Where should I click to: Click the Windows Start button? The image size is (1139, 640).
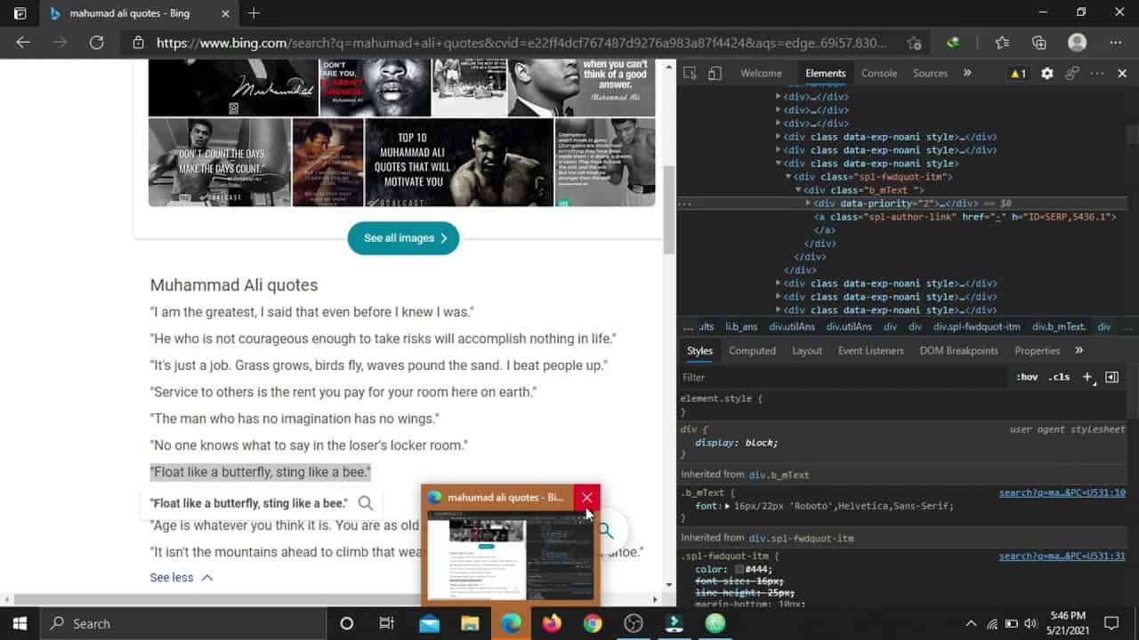[20, 624]
